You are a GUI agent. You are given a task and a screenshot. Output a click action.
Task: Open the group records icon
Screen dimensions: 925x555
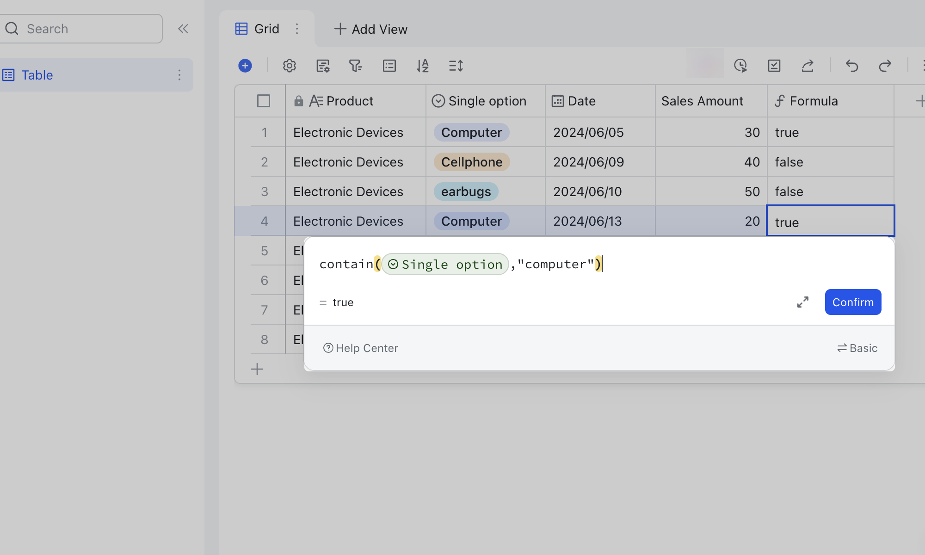coord(389,66)
